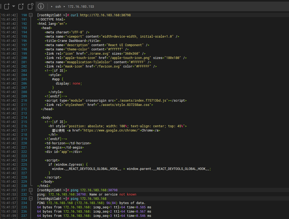289x219 pixels.
Task: Collapse the fold marker at line 231
Action: [x=31, y=190]
